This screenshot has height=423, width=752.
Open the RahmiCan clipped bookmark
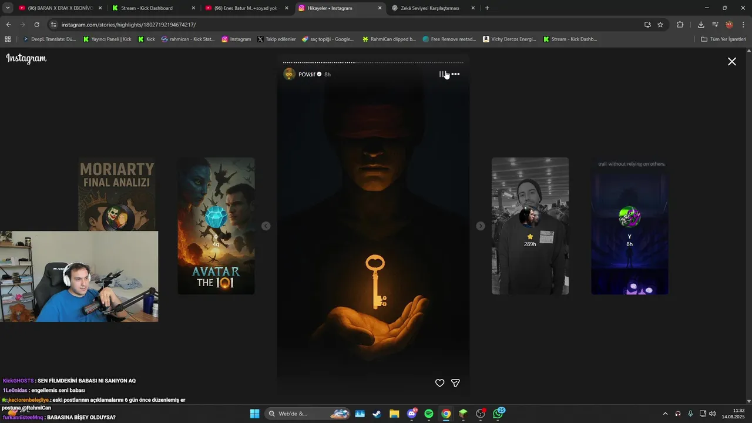(389, 39)
